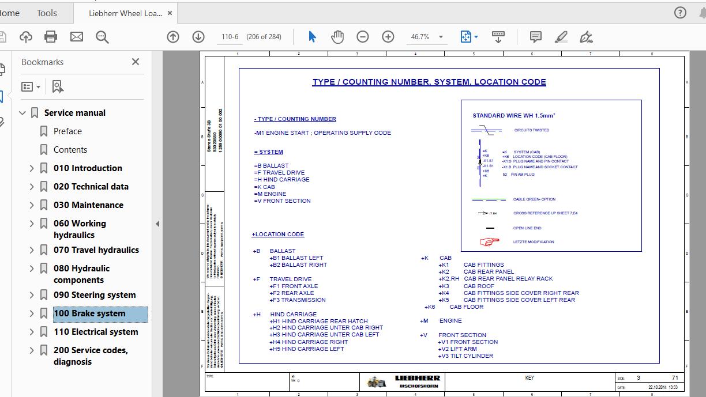Expand the 100 Brake system bookmark
Screen dimensions: 706x397
[31, 313]
